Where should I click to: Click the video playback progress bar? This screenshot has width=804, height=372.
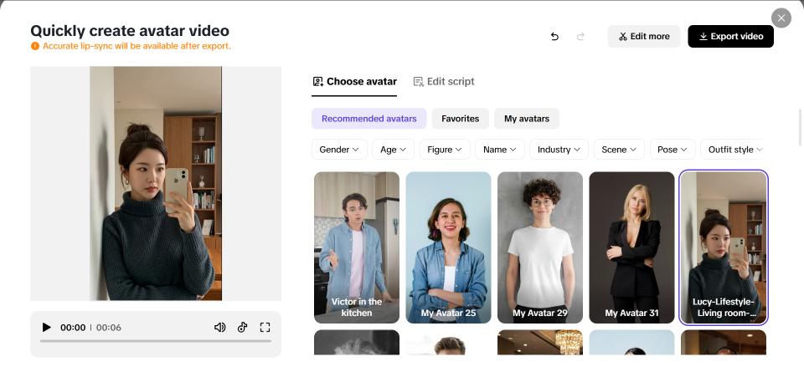[155, 341]
